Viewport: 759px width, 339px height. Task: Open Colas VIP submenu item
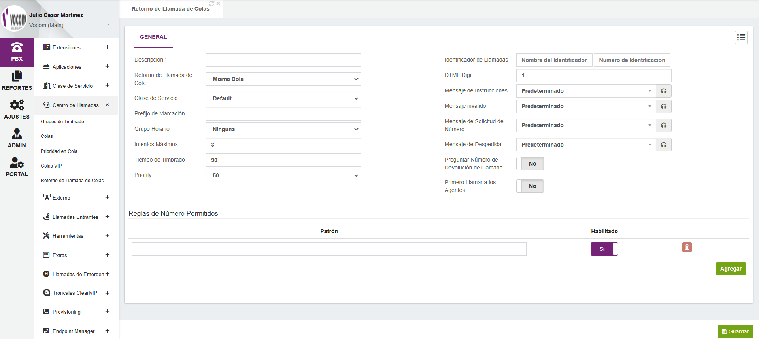point(51,166)
